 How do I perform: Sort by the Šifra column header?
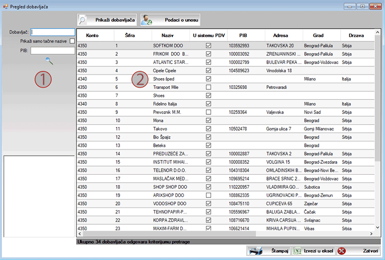coord(133,35)
